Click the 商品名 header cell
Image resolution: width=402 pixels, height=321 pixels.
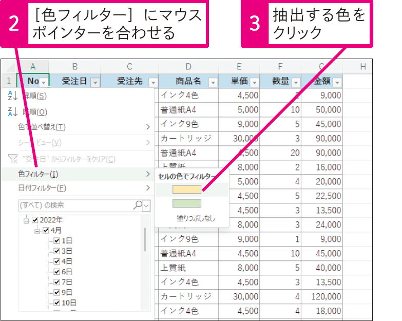[188, 81]
